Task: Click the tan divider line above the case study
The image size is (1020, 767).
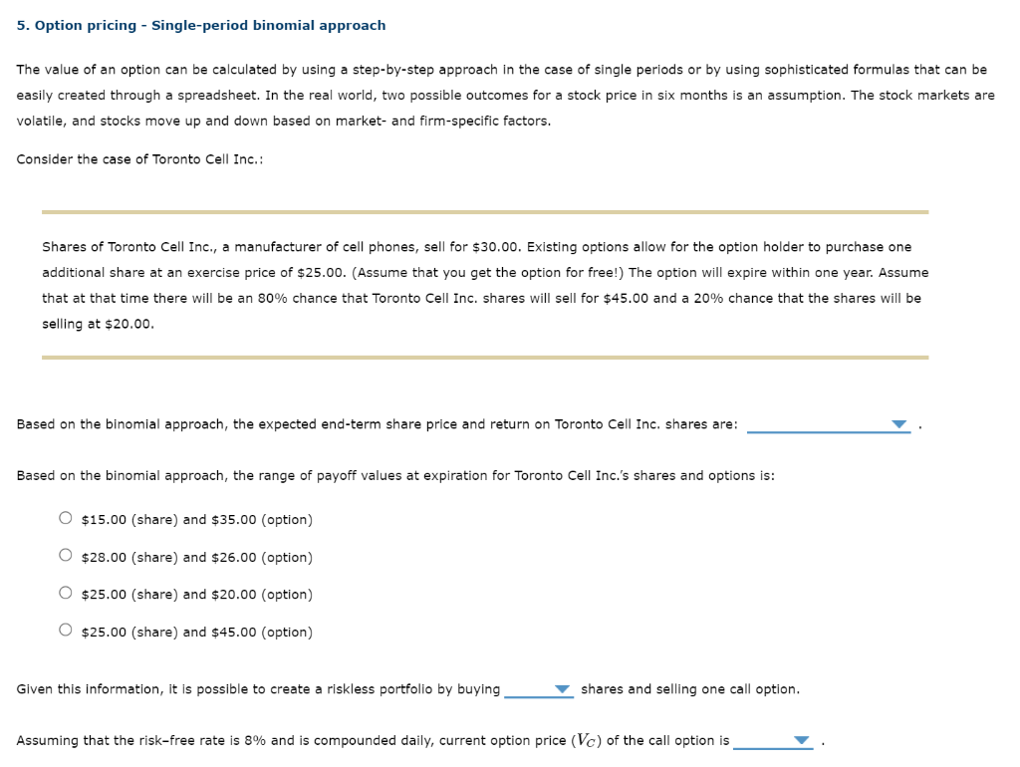Action: [x=485, y=210]
